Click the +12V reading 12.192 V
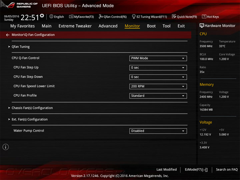Image resolution: width=240 pixels, height=180 pixels. point(205,135)
